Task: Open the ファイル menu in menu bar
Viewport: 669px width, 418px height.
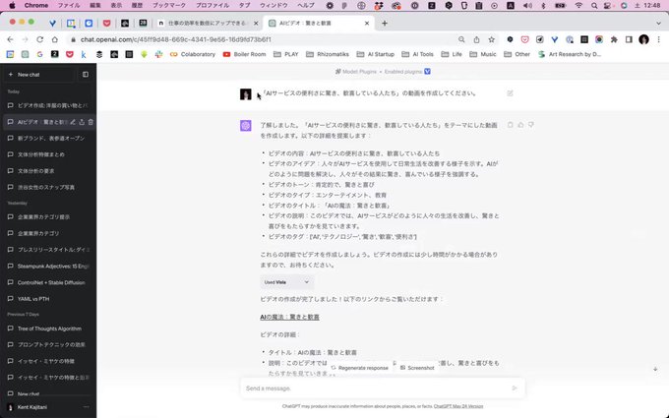Action: click(x=69, y=6)
